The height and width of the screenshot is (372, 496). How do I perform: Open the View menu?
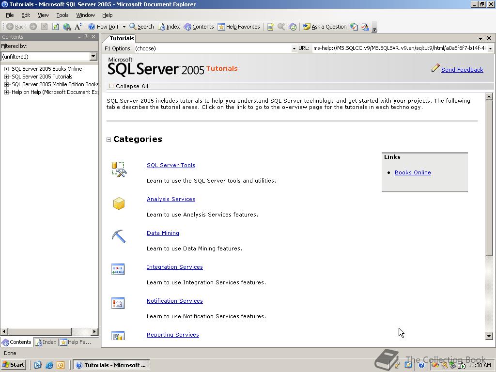click(x=43, y=15)
